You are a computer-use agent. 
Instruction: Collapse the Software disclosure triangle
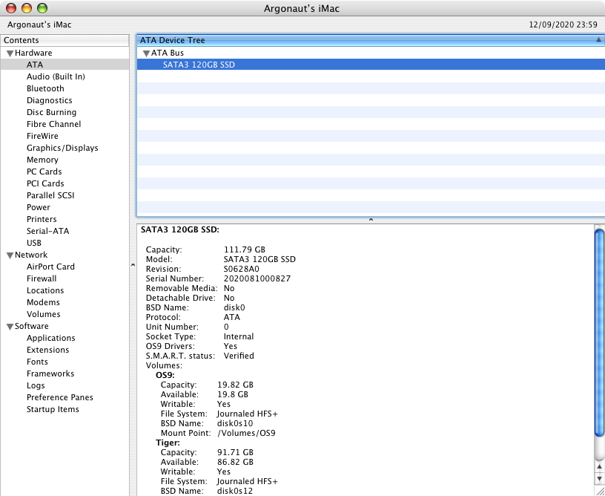[10, 327]
